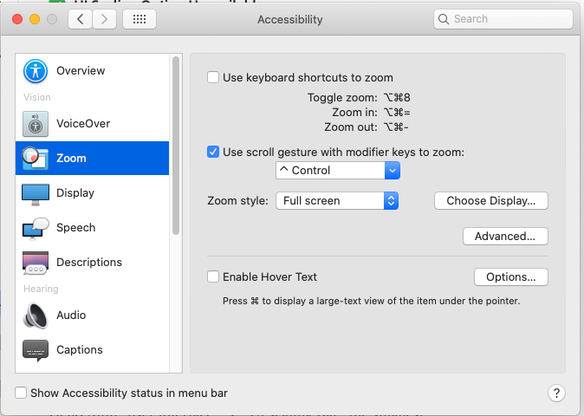
Task: Open the Descriptions icon in sidebar
Action: (x=36, y=263)
